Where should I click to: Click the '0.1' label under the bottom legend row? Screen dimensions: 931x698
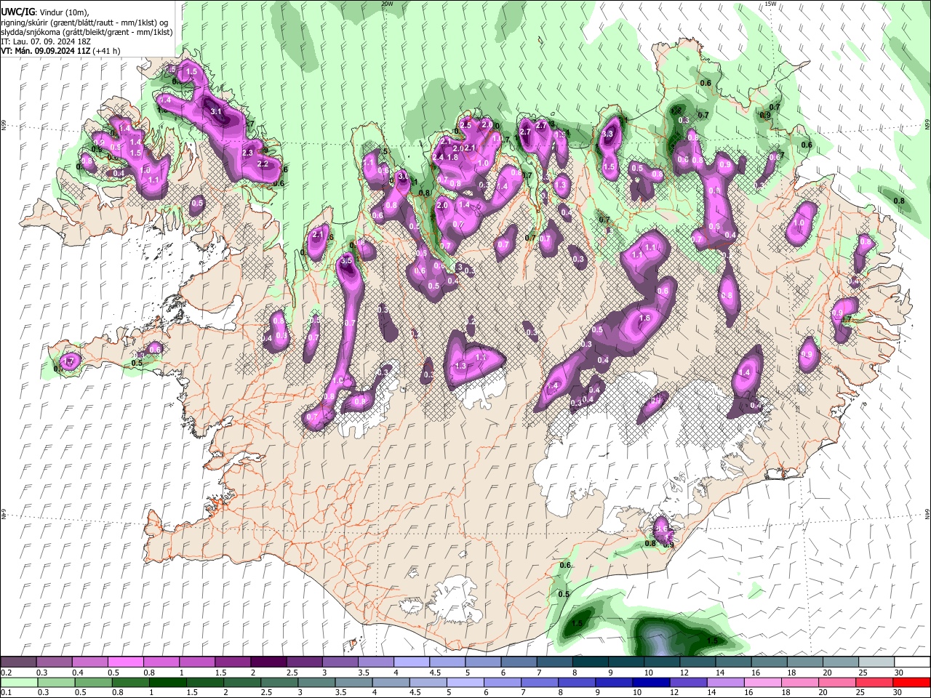[7, 692]
